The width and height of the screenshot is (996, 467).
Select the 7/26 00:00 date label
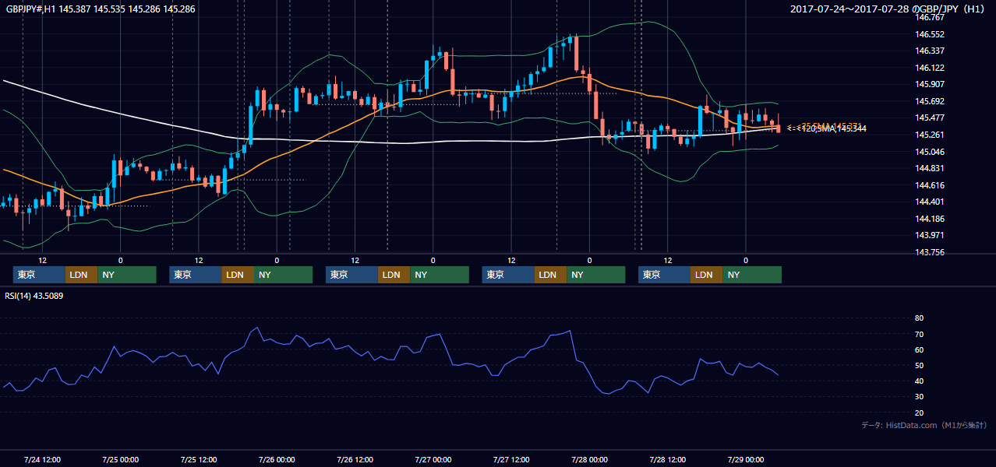tap(277, 459)
